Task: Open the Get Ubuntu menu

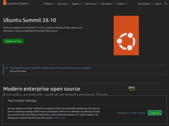Action: pyautogui.click(x=108, y=4)
